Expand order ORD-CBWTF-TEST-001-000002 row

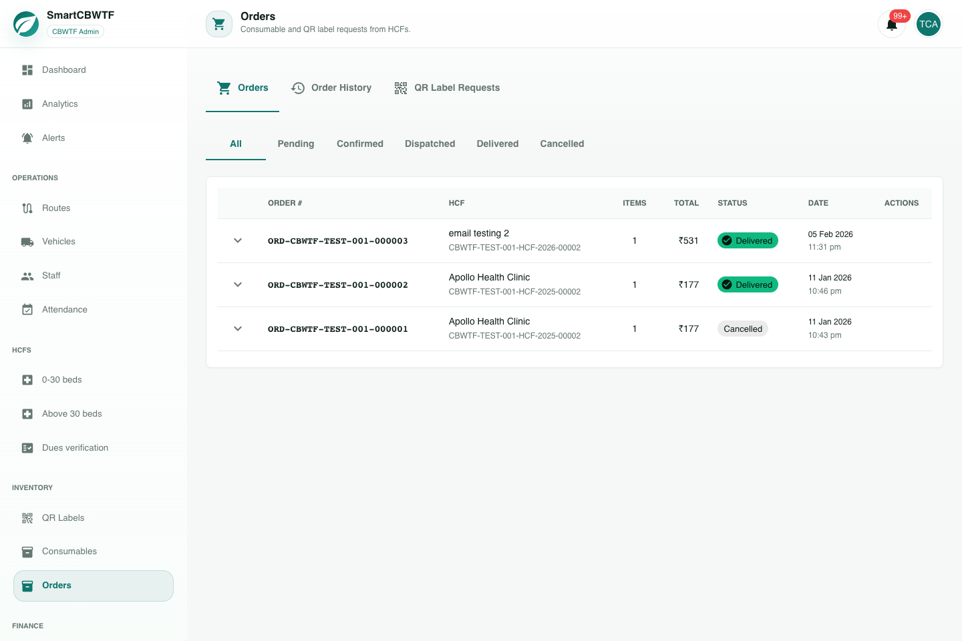[x=238, y=284]
